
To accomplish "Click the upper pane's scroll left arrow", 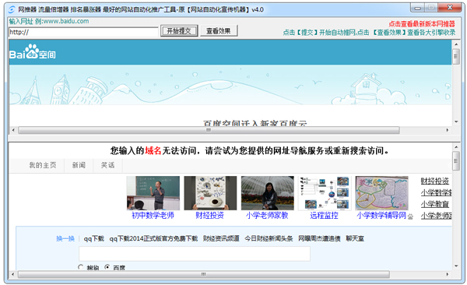I will tap(13, 130).
